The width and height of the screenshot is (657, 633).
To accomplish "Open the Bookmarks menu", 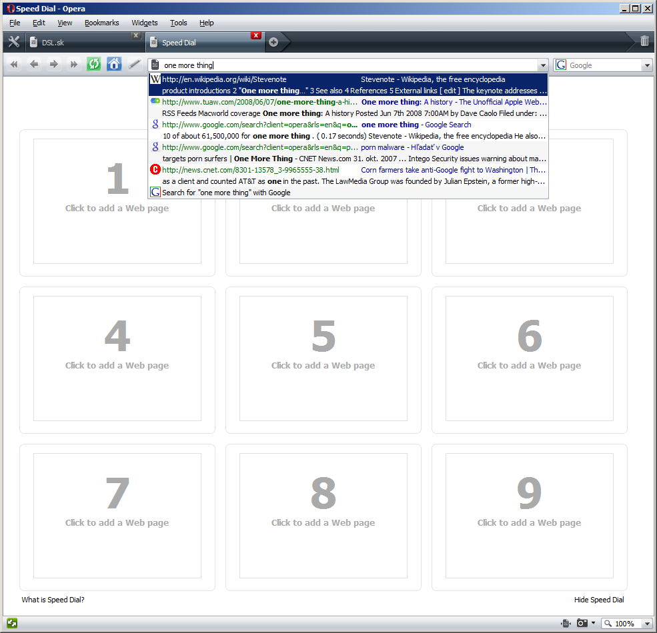I will click(102, 23).
